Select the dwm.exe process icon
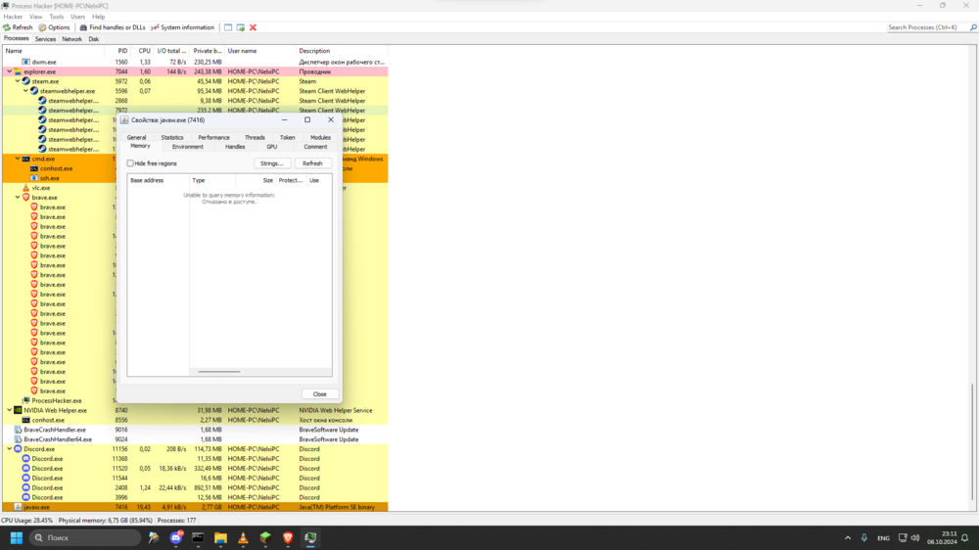This screenshot has height=550, width=979. (26, 62)
